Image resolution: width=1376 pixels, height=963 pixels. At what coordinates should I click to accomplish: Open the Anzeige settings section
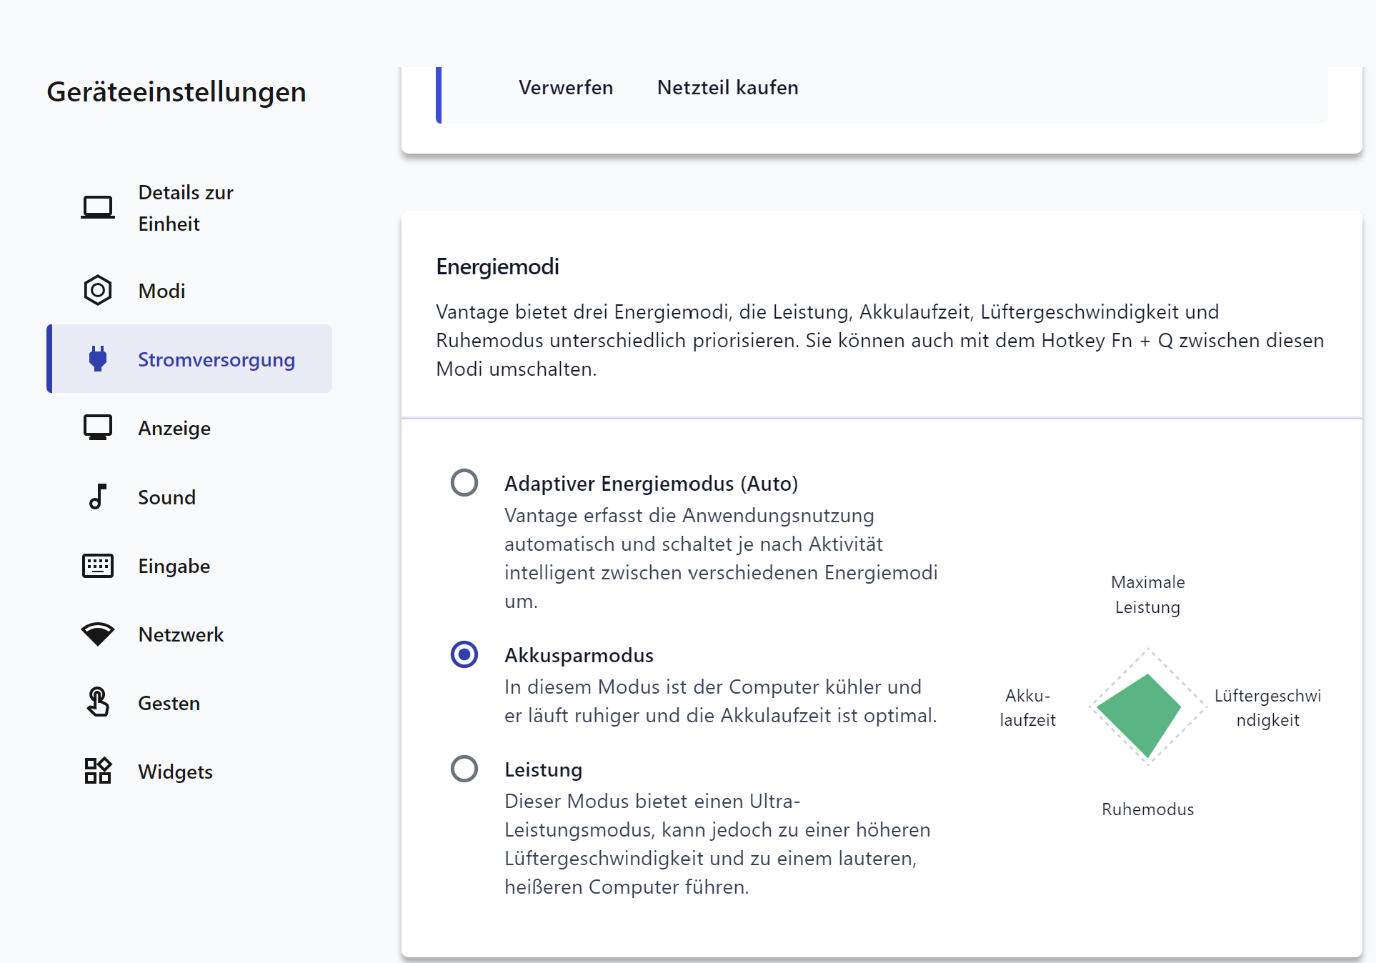[174, 428]
